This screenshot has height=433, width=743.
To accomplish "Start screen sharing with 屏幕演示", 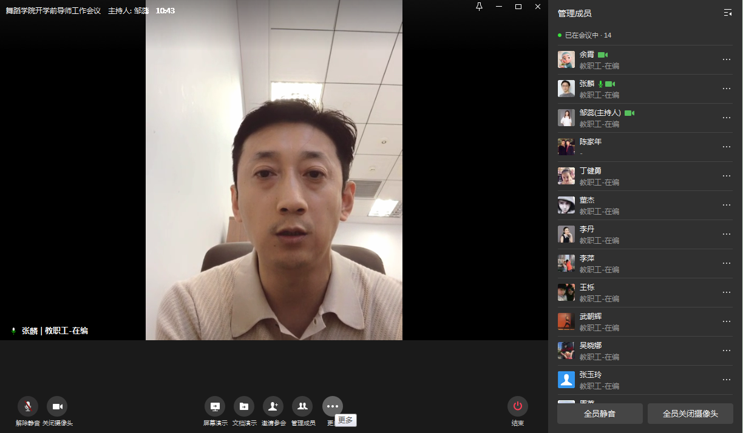I will (215, 406).
